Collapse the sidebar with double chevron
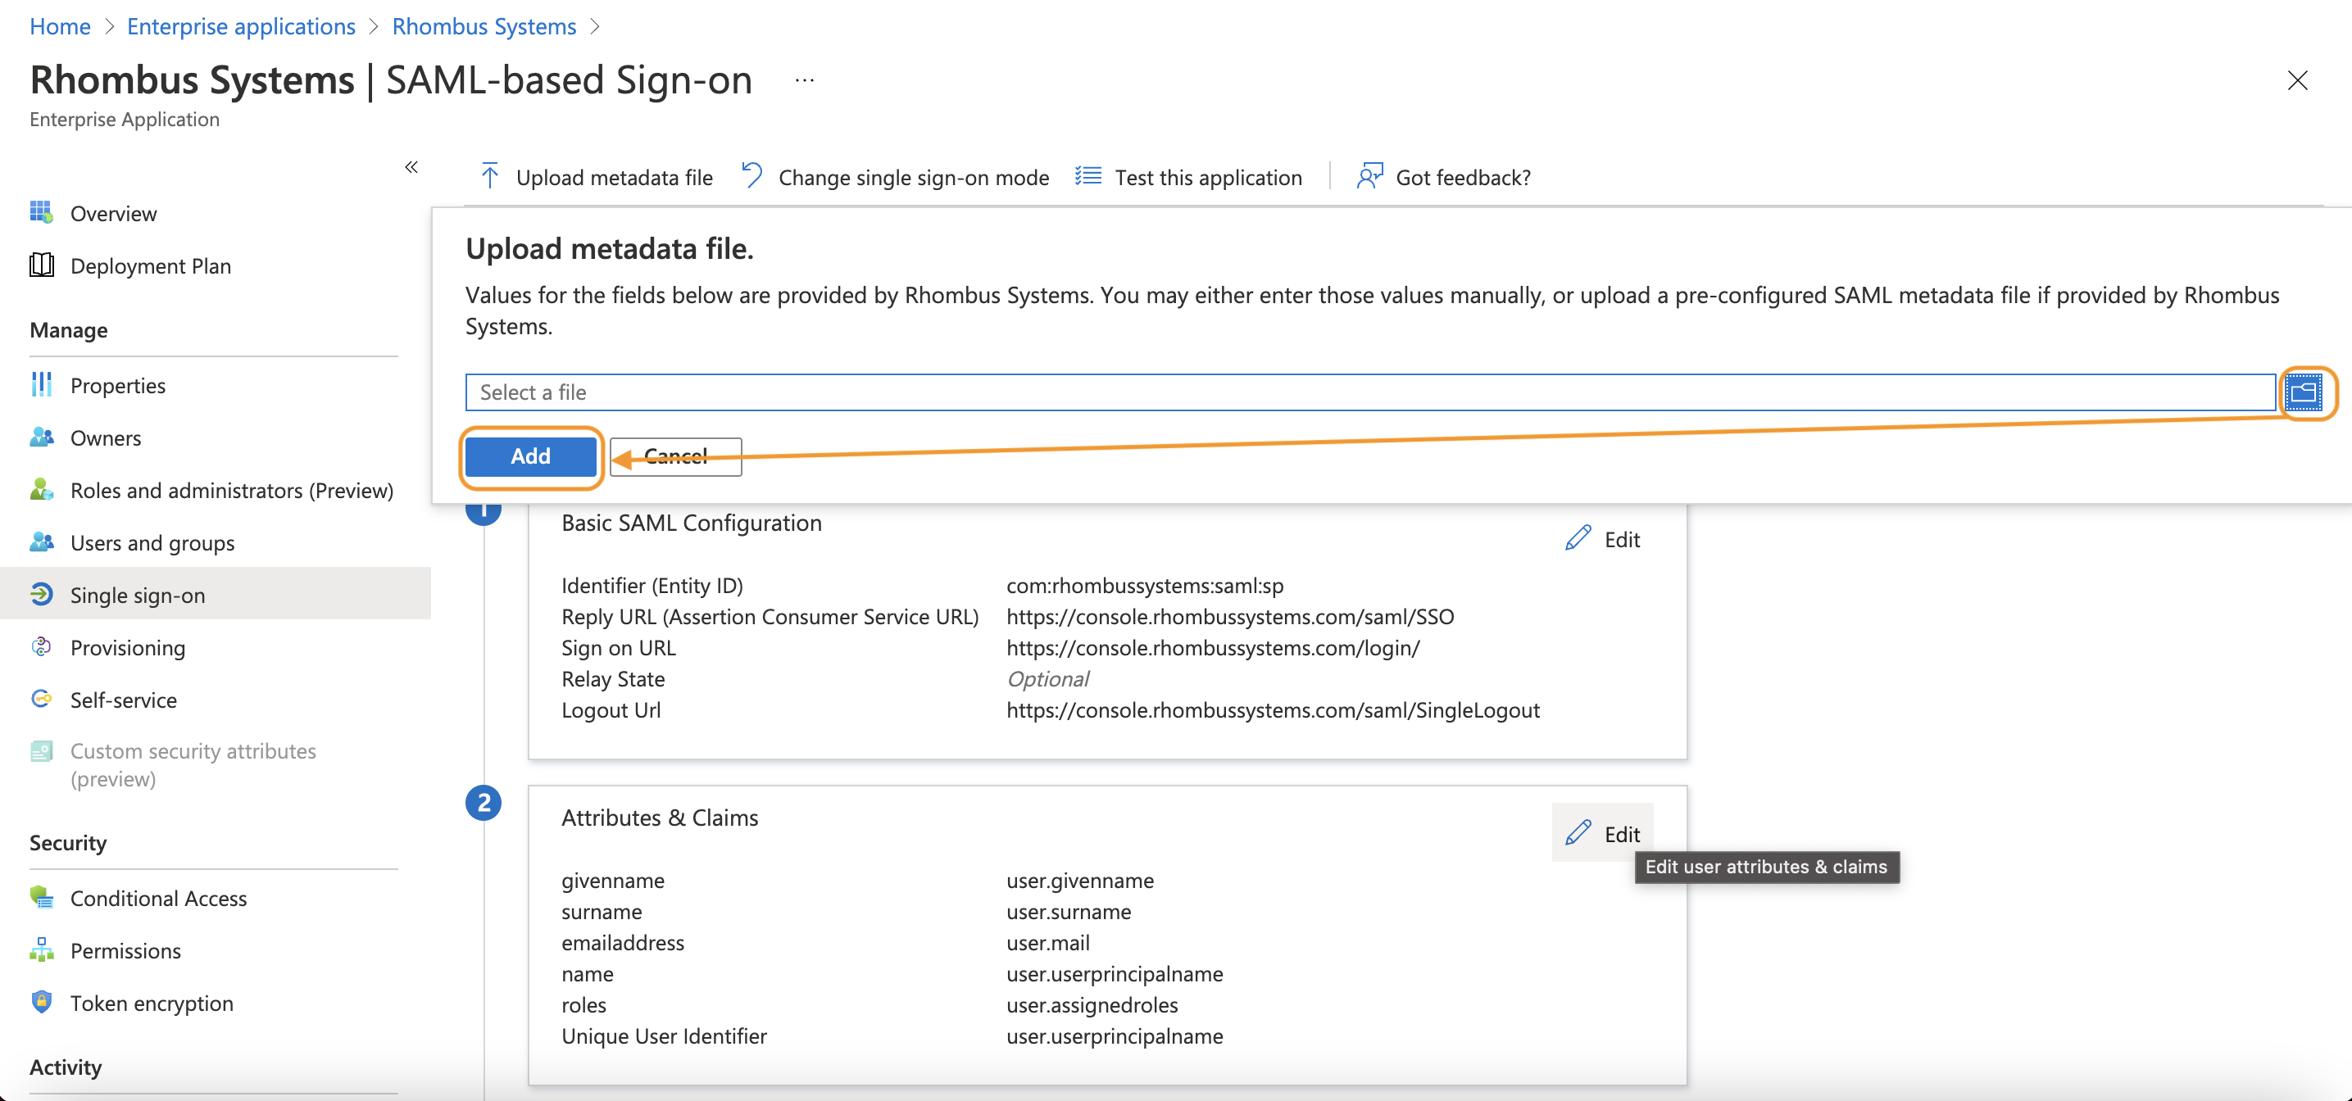Image resolution: width=2352 pixels, height=1101 pixels. [411, 167]
